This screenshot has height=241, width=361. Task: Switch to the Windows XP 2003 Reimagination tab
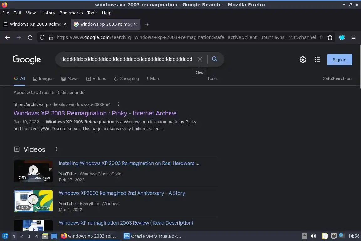35,24
